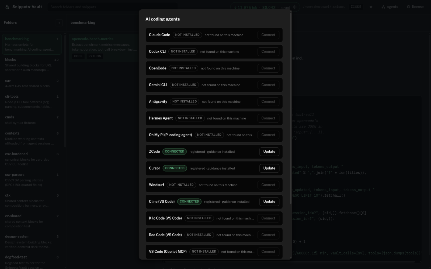Click the ZCode CONNECTED status badge
Viewport: 431px width, 269px height.
pyautogui.click(x=175, y=152)
